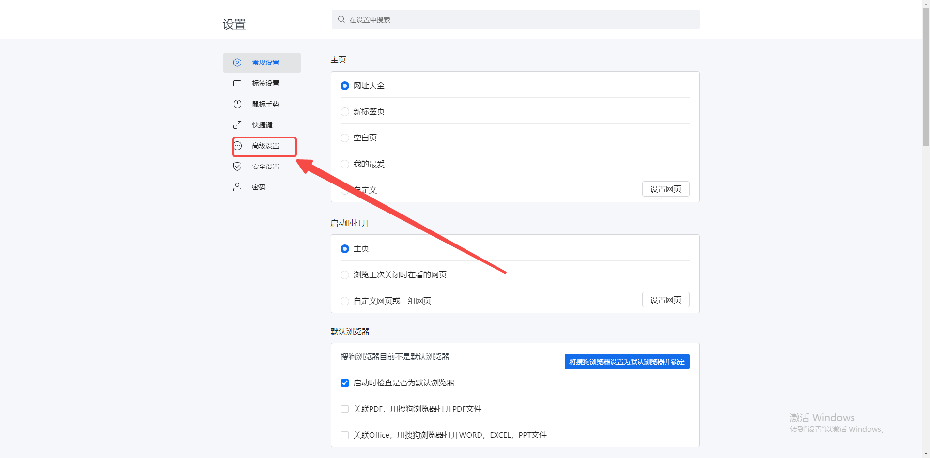Click the 鼠标手势 mouse icon
Image resolution: width=930 pixels, height=458 pixels.
[237, 104]
